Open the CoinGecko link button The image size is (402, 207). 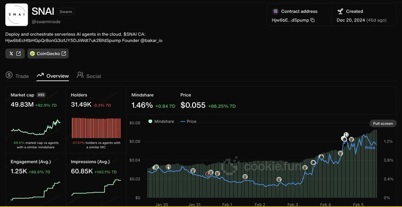pos(48,54)
